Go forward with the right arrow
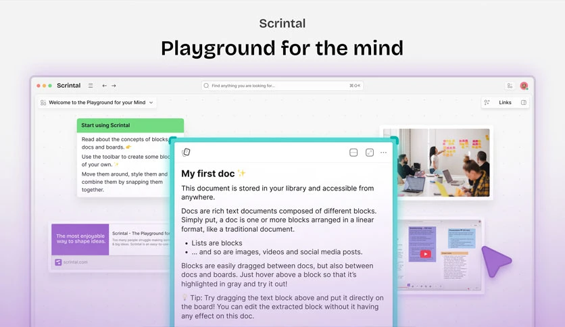 [114, 86]
